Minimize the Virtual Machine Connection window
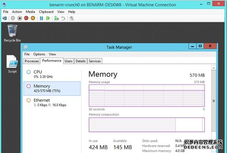The image size is (227, 153). 201,4
